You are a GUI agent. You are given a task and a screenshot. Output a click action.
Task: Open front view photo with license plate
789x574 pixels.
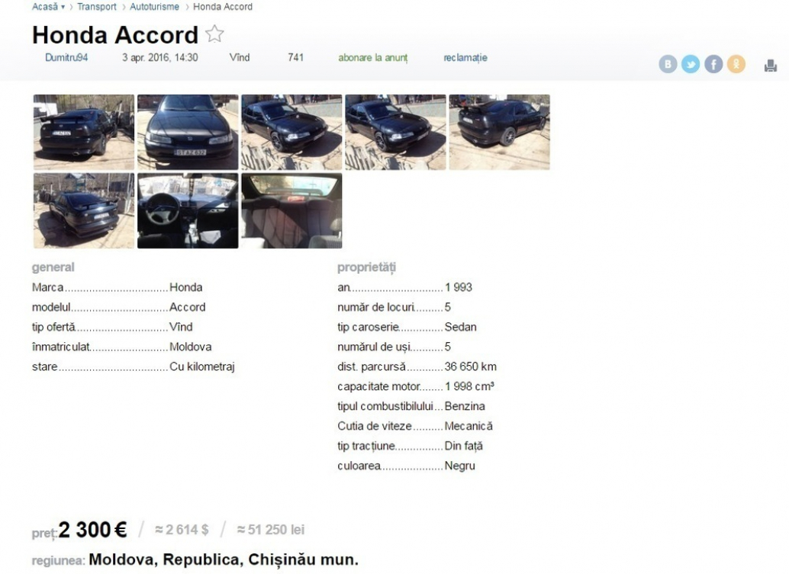[x=188, y=132]
